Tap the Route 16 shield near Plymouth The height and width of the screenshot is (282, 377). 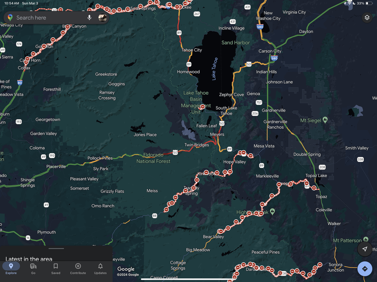[x=28, y=238]
